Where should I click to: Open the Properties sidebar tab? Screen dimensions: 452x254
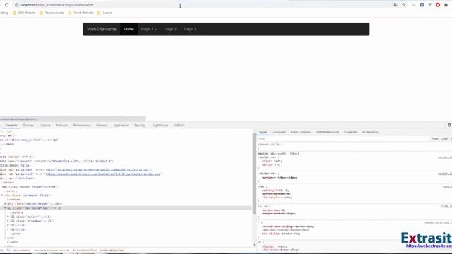click(x=350, y=132)
